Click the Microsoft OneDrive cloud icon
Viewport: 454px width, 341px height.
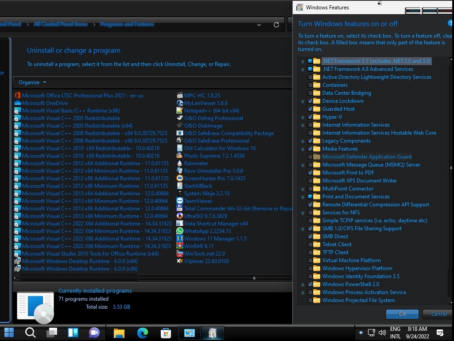click(x=18, y=103)
